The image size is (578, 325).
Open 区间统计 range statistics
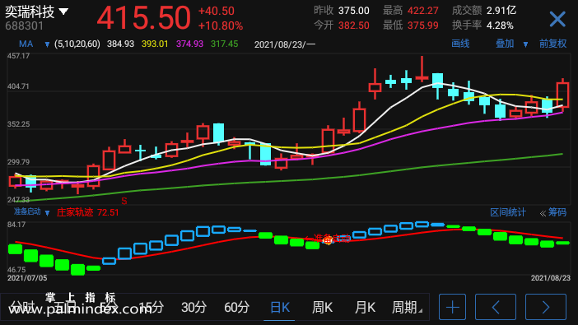pos(507,212)
